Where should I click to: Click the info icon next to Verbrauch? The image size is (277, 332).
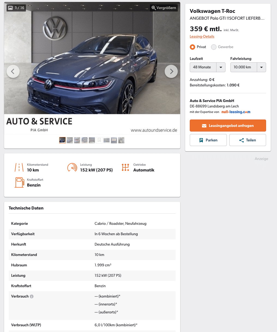coord(32,296)
